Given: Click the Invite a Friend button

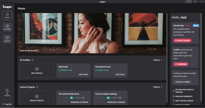Looking at the screenshot, I should tap(182, 82).
